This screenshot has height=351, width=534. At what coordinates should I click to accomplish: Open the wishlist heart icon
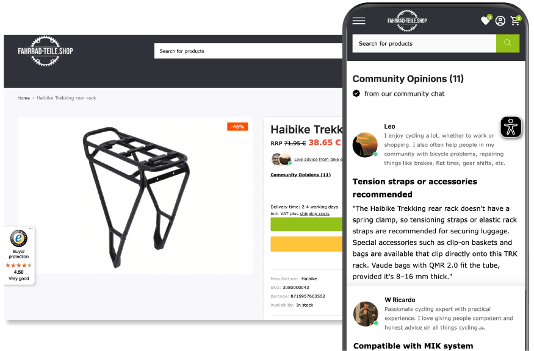click(486, 21)
